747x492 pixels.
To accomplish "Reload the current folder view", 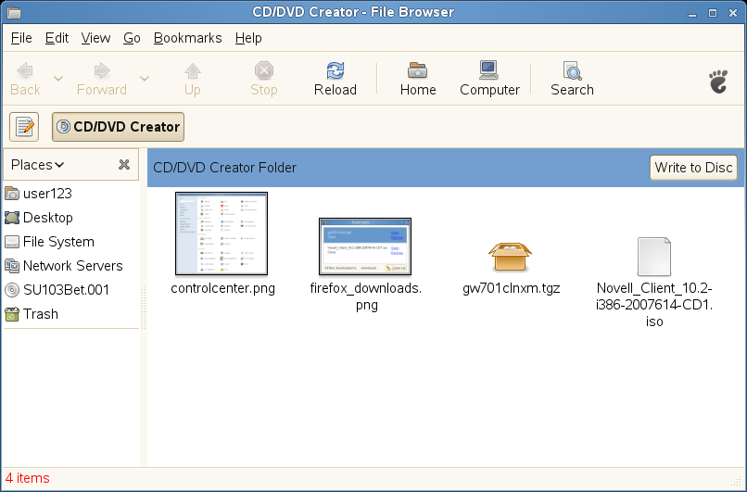I will (336, 79).
